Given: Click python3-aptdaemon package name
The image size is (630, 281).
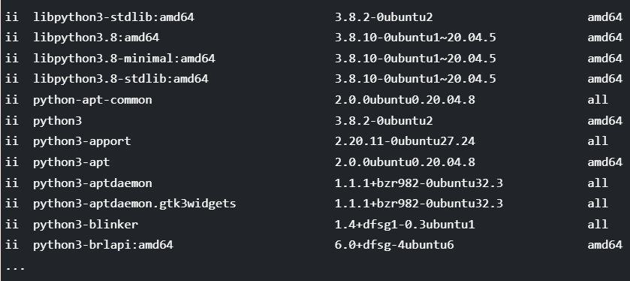Looking at the screenshot, I should click(x=92, y=183).
